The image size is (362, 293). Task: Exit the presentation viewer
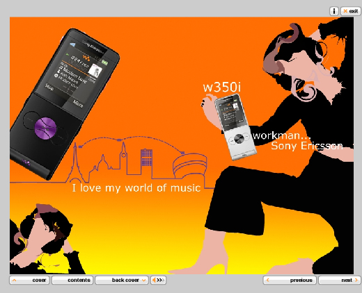(x=350, y=11)
